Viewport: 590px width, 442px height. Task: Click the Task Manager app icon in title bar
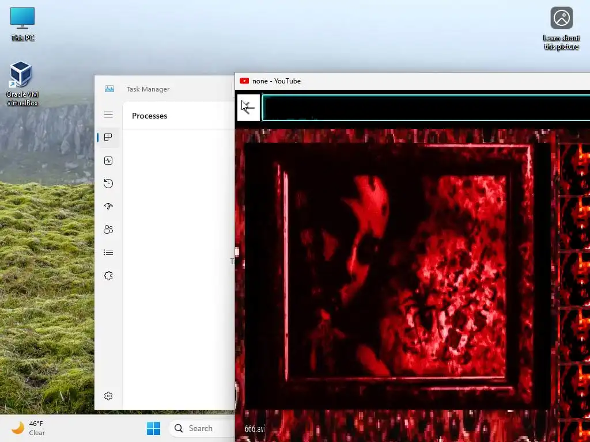click(109, 89)
